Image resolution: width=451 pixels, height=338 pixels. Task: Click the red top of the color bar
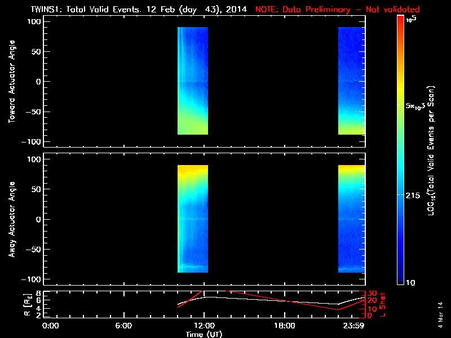[400, 20]
